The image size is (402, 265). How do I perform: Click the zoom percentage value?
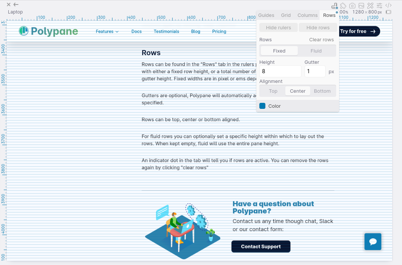click(344, 12)
